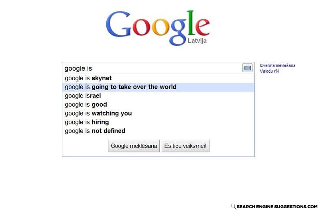This screenshot has height=211, width=321.
Task: Open the "Valodu rīki" link
Action: pos(269,71)
